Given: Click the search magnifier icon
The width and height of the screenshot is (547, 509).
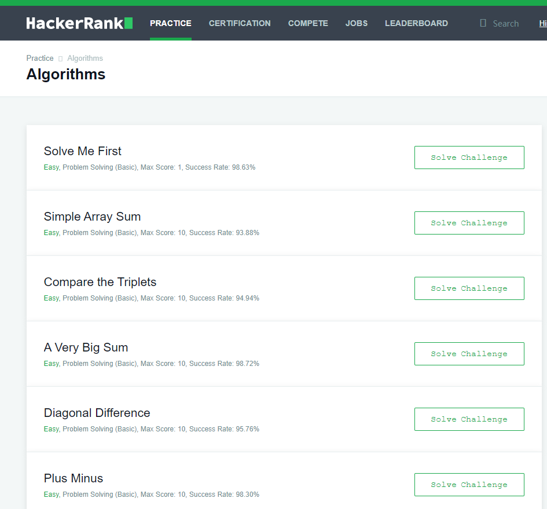Looking at the screenshot, I should coord(483,23).
